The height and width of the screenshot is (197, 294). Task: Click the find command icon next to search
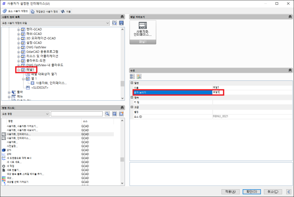[114, 114]
